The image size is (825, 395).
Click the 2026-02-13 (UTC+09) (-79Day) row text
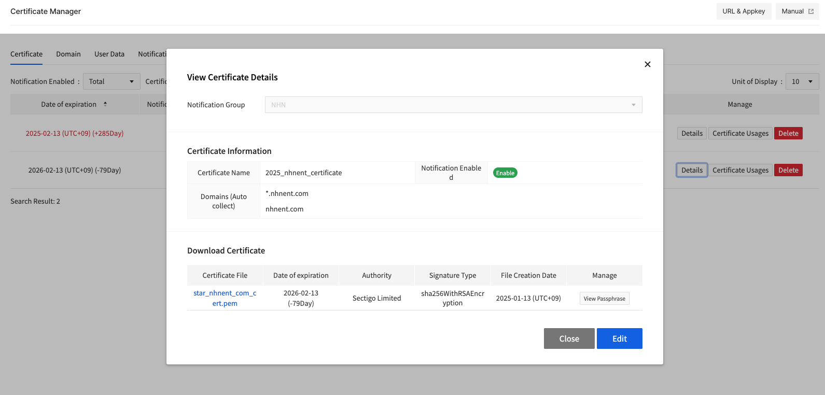coord(75,170)
